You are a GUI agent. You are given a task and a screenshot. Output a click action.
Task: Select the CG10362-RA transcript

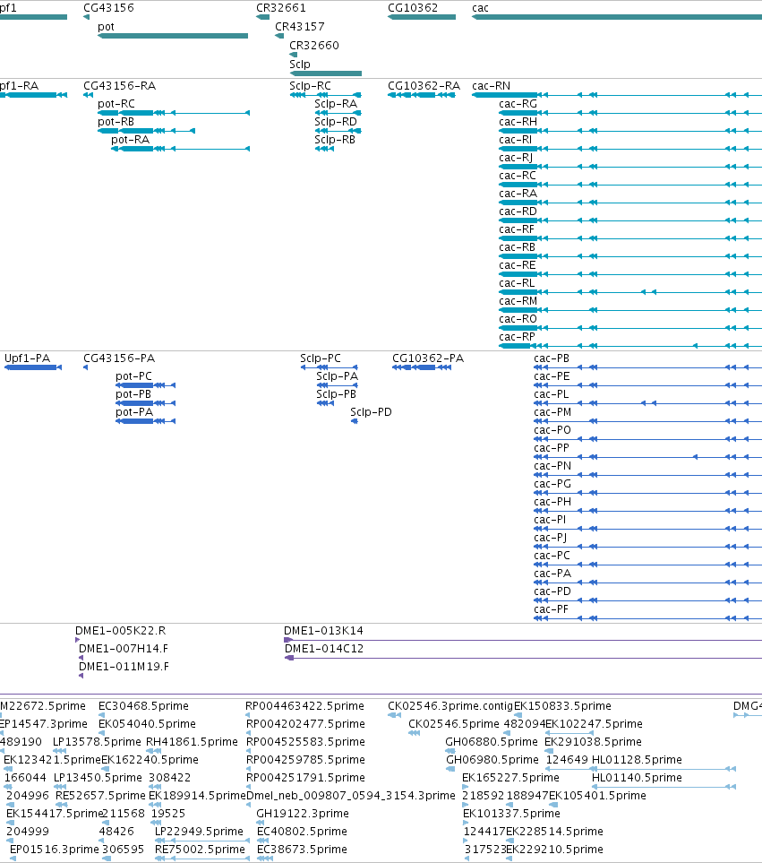point(422,95)
